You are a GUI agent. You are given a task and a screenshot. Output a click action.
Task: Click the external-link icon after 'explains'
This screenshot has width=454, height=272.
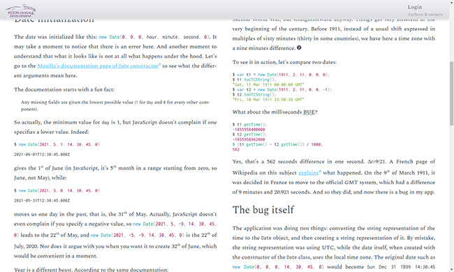[320, 172]
